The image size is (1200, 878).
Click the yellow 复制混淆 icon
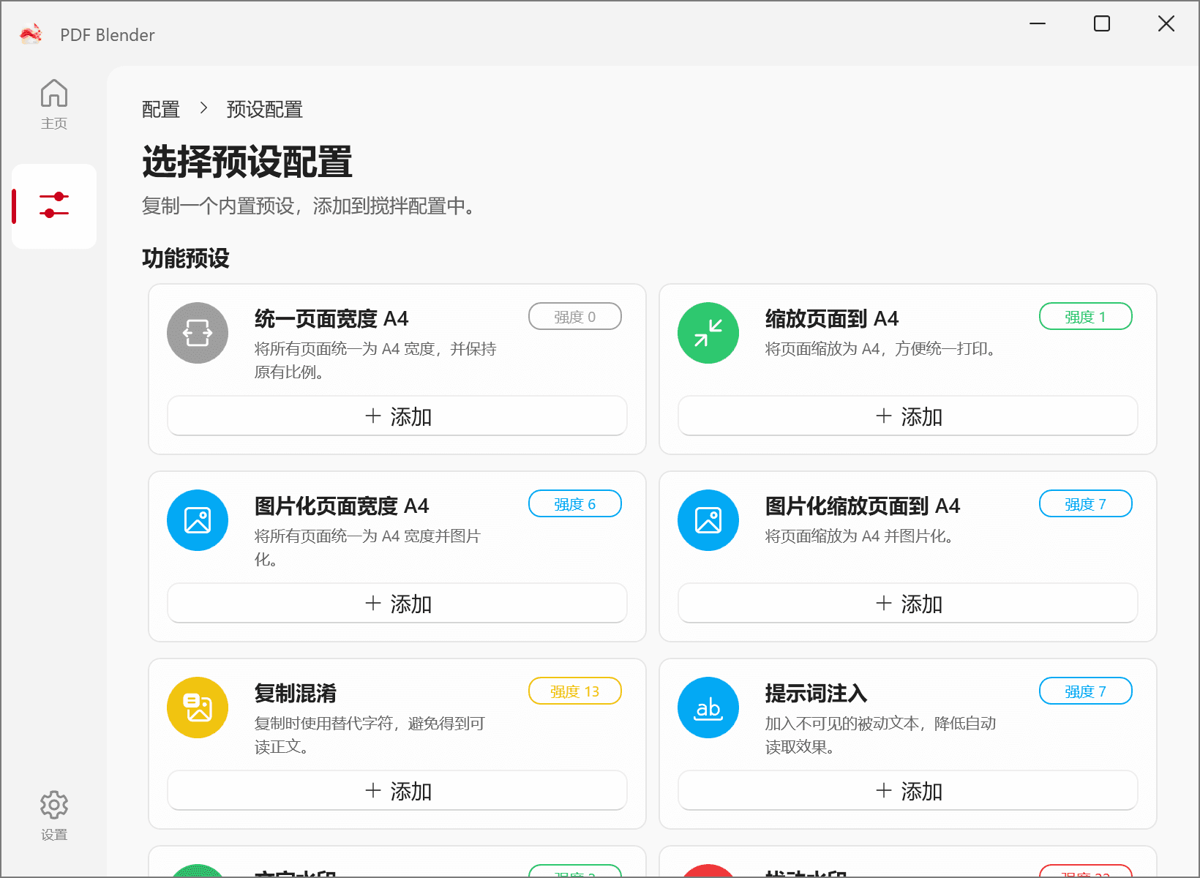click(x=198, y=708)
